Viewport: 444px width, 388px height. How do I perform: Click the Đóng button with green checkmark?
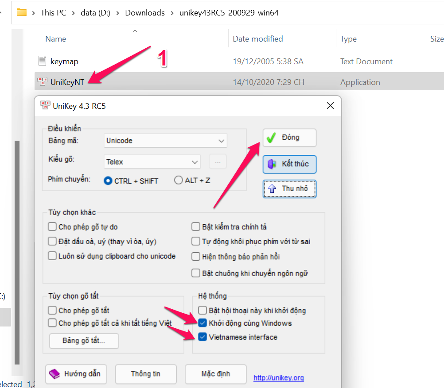(x=289, y=138)
